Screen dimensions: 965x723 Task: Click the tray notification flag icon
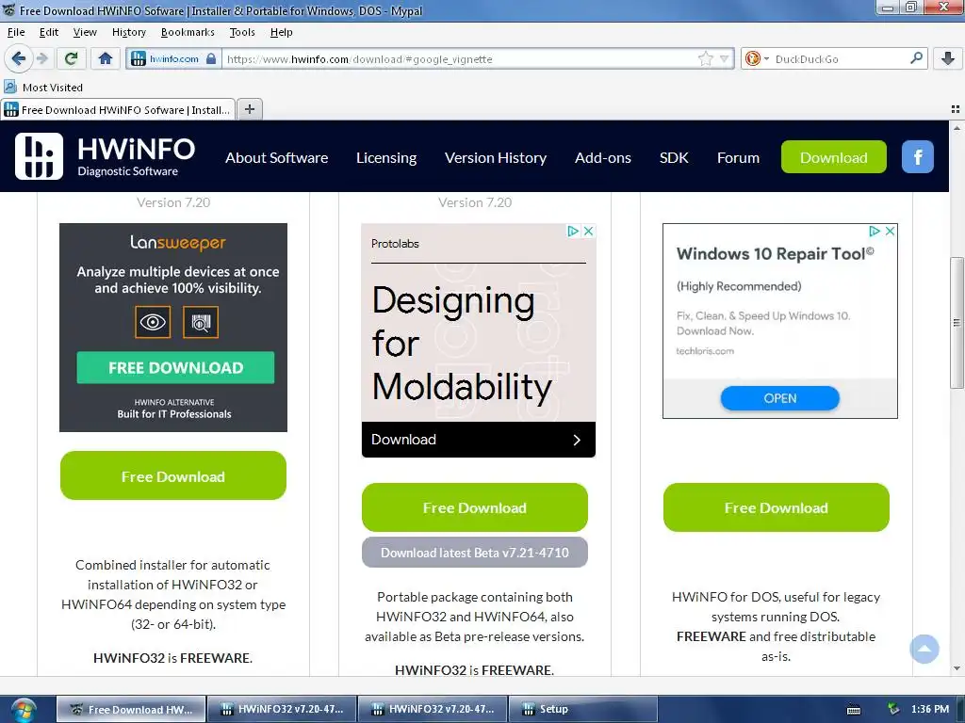(x=894, y=709)
